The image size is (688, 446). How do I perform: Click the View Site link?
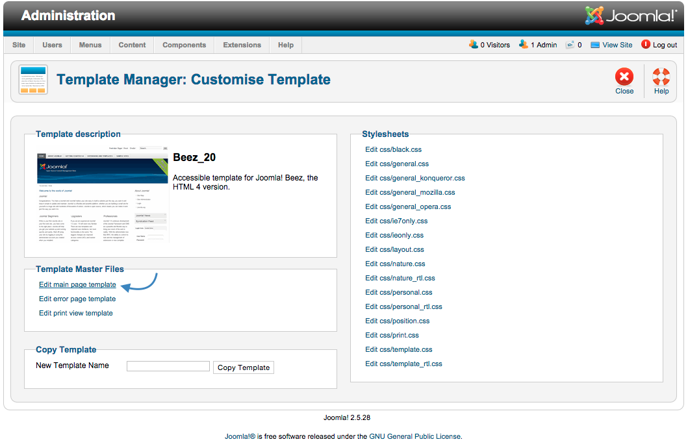coord(617,45)
